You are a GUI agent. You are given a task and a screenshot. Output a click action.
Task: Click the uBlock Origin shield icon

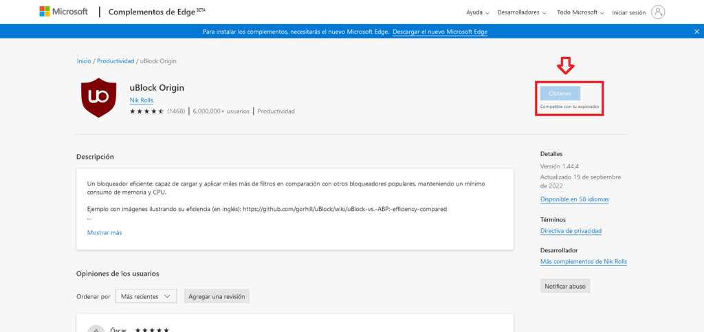click(99, 98)
